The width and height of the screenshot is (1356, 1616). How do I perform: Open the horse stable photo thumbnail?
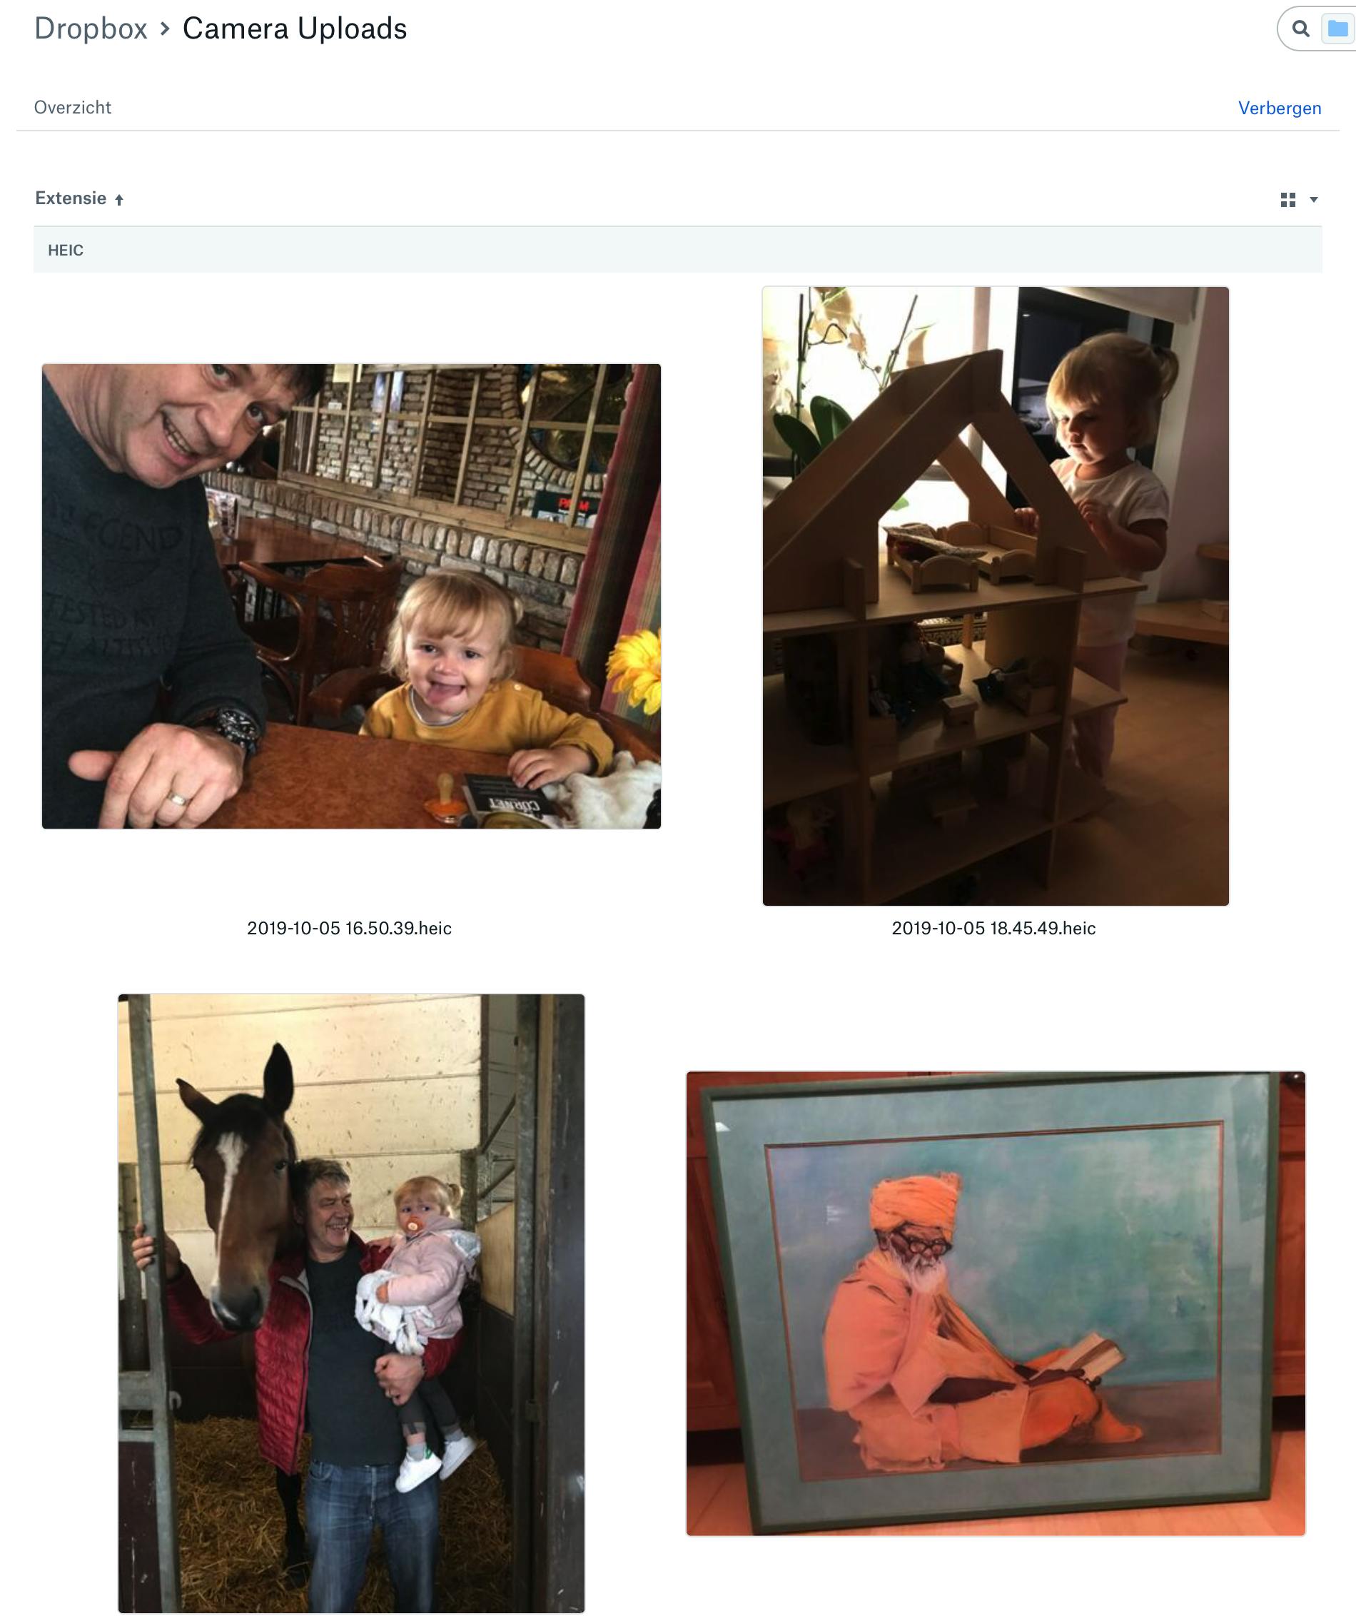coord(351,1303)
